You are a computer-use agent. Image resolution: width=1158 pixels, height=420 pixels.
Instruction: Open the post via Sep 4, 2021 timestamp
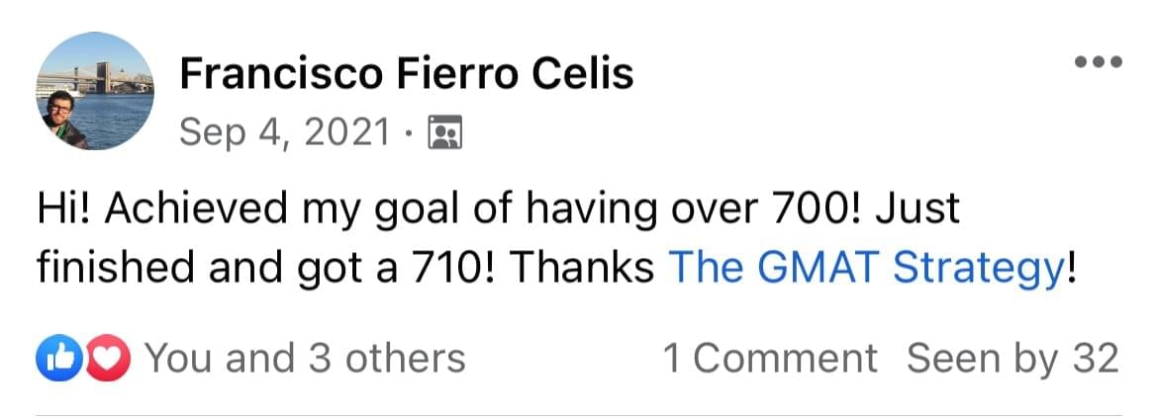[284, 131]
